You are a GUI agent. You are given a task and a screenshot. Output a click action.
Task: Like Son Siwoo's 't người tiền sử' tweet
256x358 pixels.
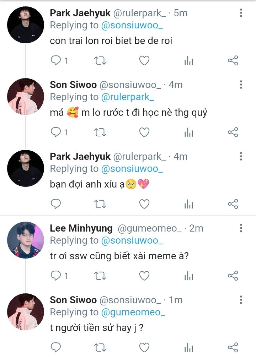pos(144,347)
